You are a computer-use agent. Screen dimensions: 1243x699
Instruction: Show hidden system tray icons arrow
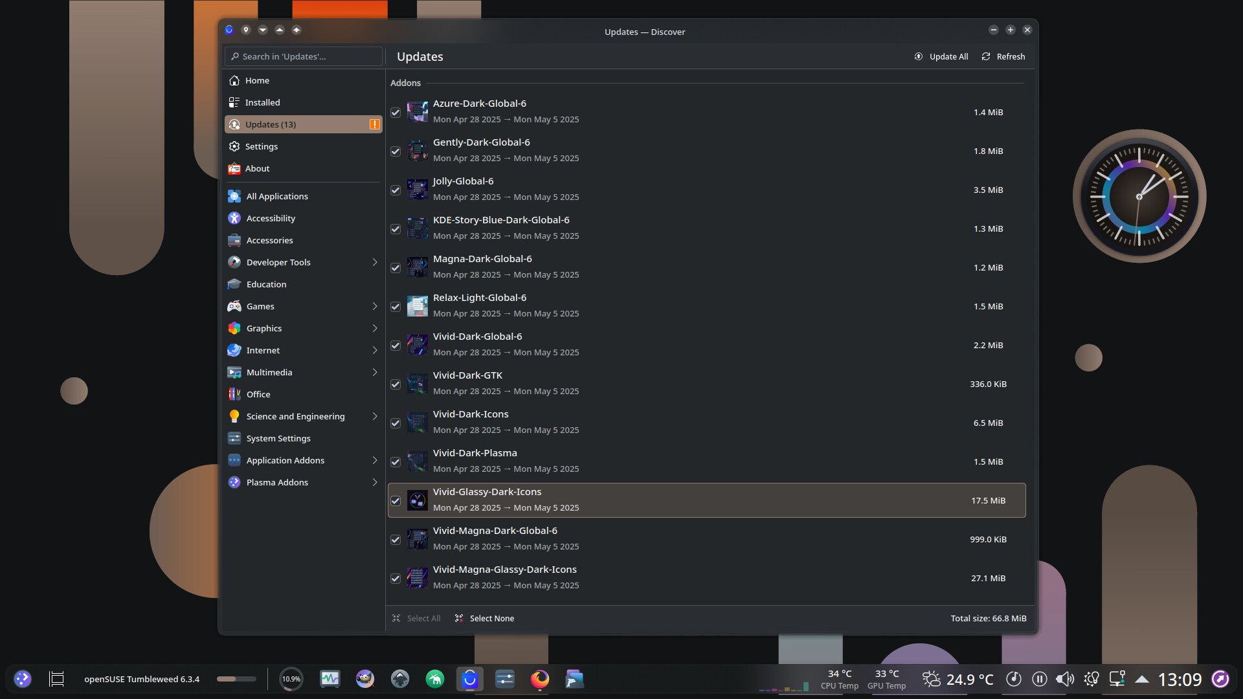tap(1142, 679)
